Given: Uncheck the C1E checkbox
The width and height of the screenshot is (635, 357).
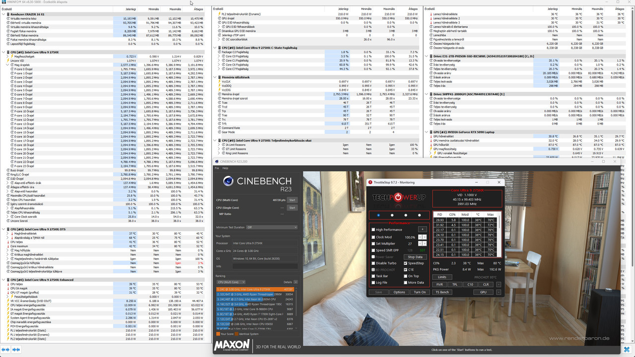Looking at the screenshot, I should (405, 270).
